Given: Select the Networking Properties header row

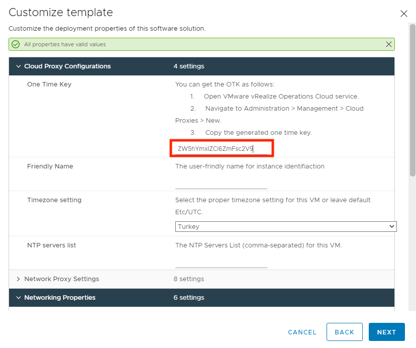Looking at the screenshot, I should 201,298.
